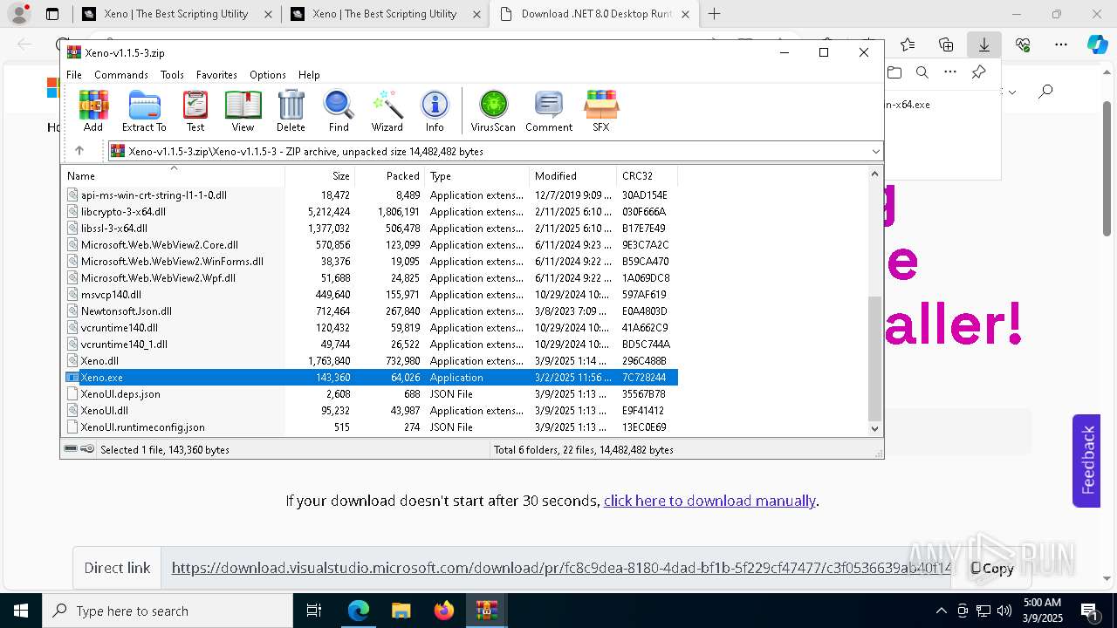1117x628 pixels.
Task: Click 'click here to download manually' link
Action: pos(709,501)
